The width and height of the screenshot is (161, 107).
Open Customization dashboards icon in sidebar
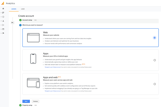coord(3,13)
